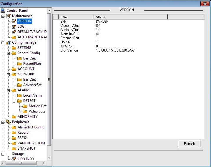Collapse the NETWORK tree node

(x=9, y=74)
